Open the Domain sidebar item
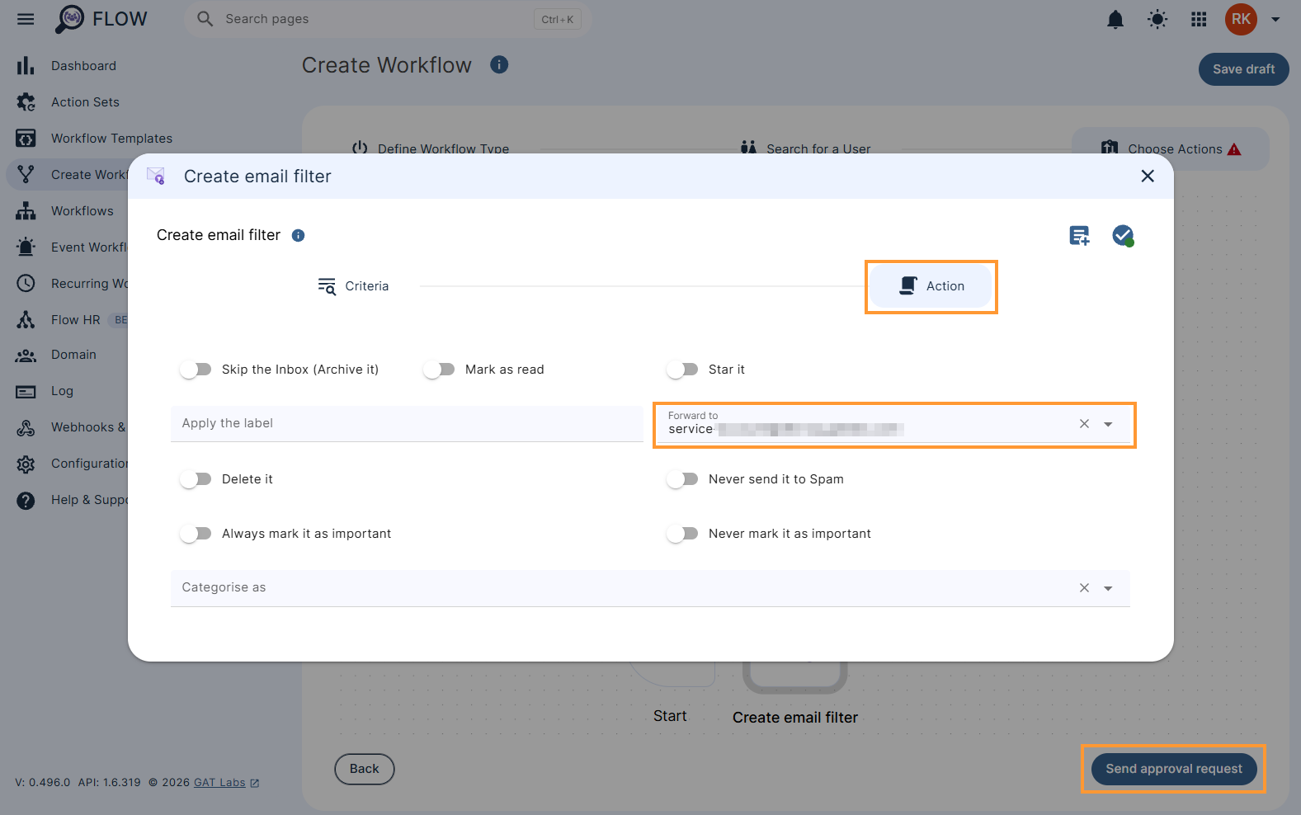The height and width of the screenshot is (815, 1301). (x=73, y=355)
